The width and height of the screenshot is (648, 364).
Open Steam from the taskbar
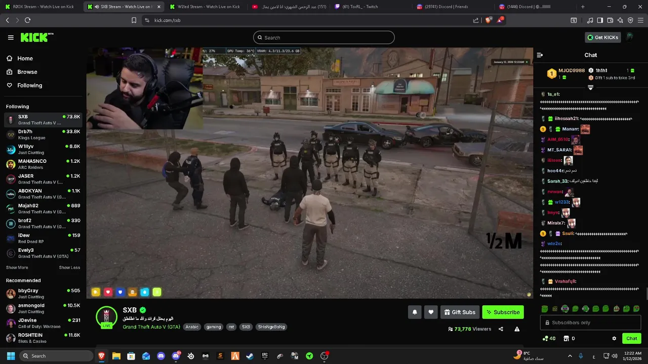point(250,356)
